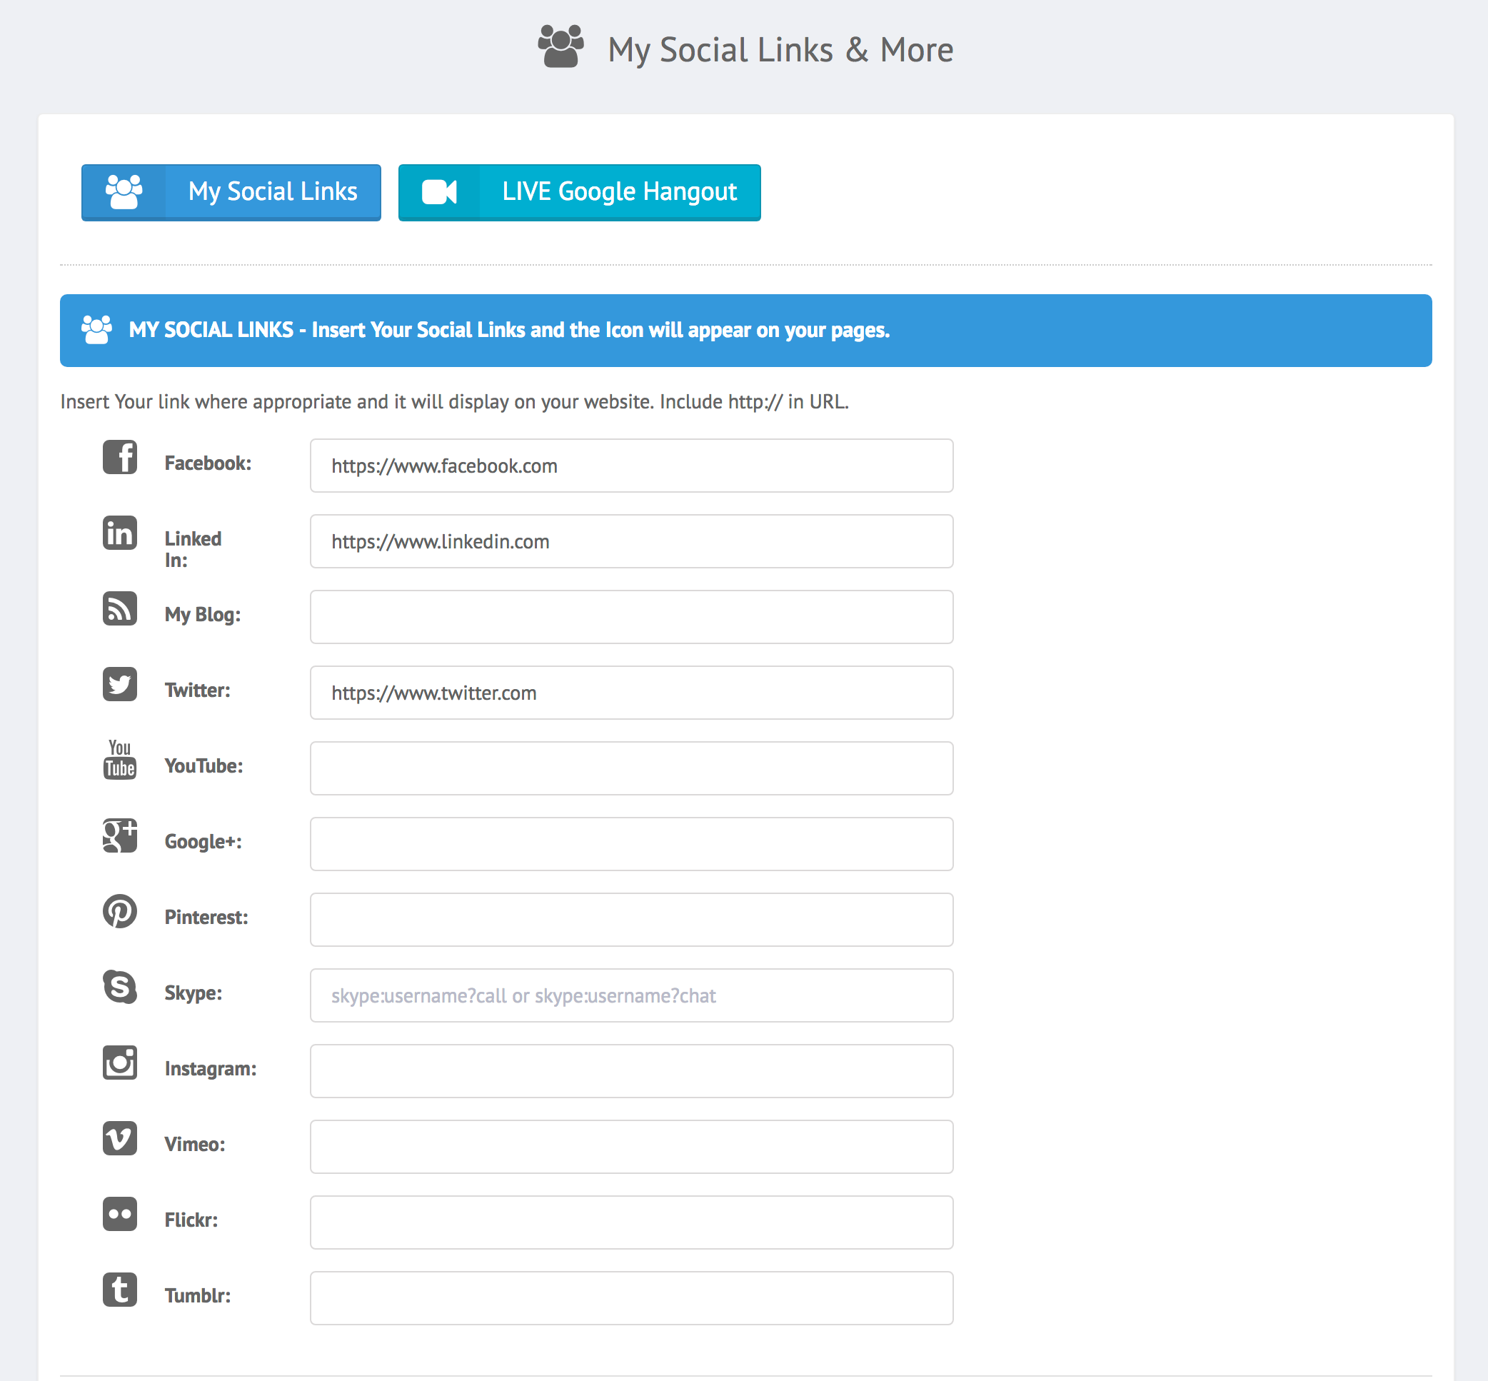Click the RSS blog icon
1488x1381 pixels.
(x=119, y=608)
